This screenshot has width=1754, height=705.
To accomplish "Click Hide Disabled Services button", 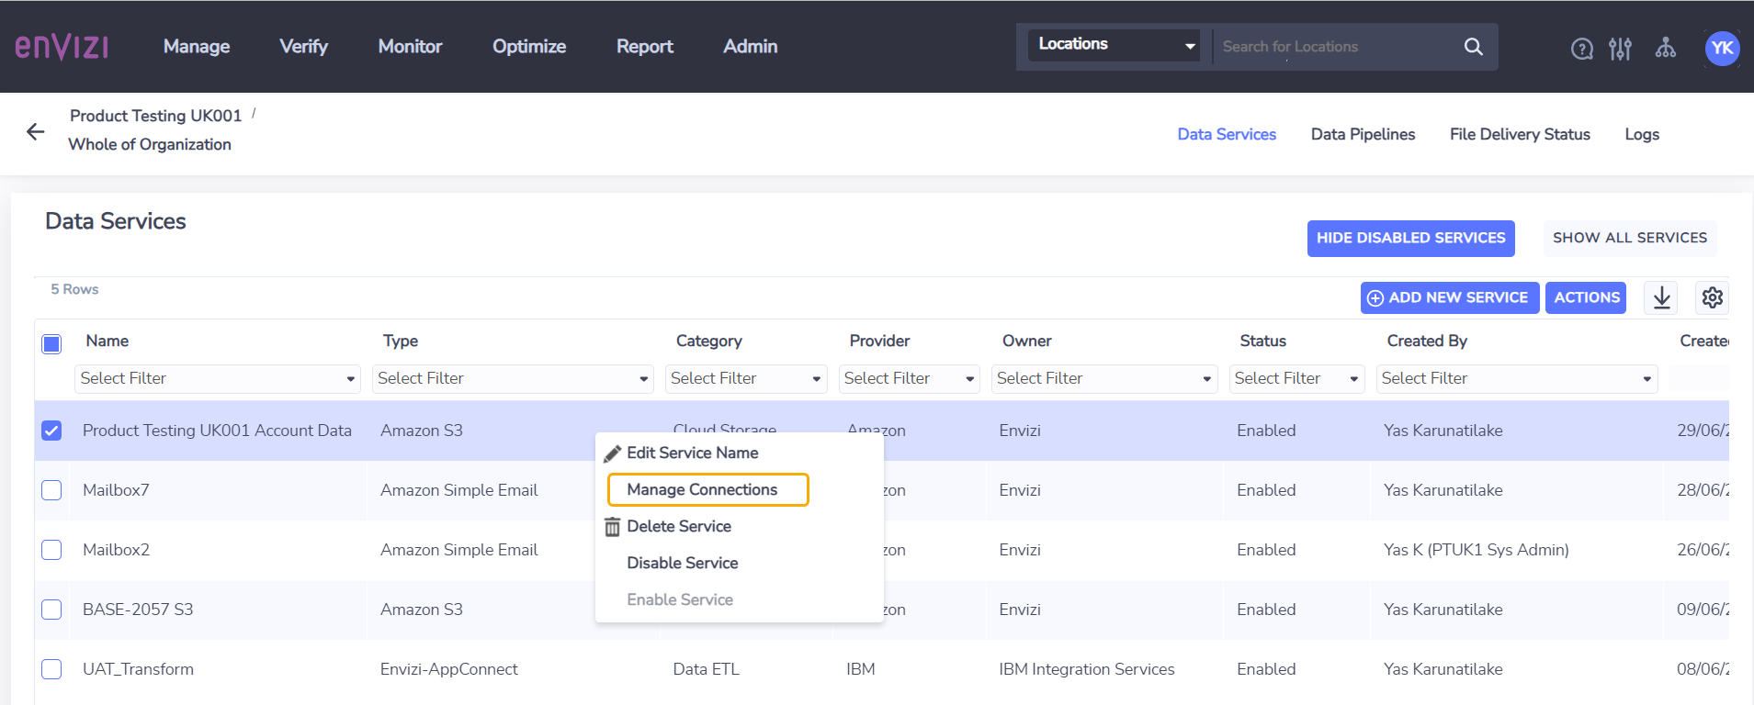I will 1410,238.
